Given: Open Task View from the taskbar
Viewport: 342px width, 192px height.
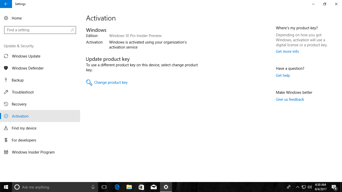Looking at the screenshot, I should [104, 187].
